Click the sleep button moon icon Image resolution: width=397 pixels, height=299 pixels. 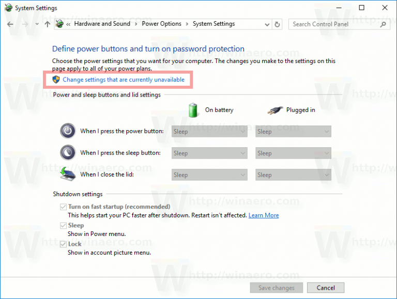(x=68, y=152)
